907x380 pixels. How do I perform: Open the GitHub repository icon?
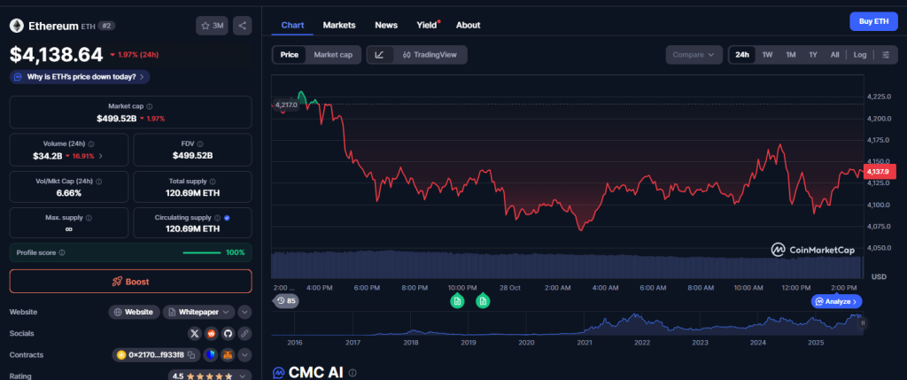tap(228, 333)
